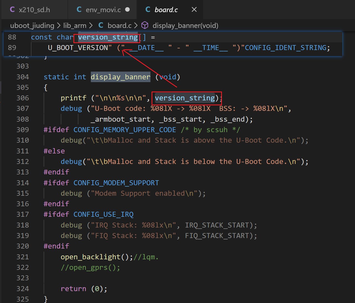This screenshot has width=355, height=303.
Task: Click CONFIG_MODEM_SUPPORT on line 314
Action: tap(116, 183)
